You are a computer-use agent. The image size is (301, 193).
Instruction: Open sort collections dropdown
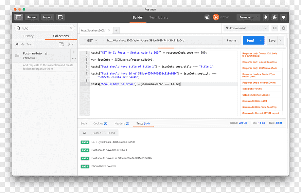70,44
